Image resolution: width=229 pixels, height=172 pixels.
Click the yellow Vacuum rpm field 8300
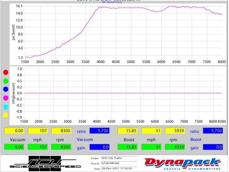coord(61,131)
